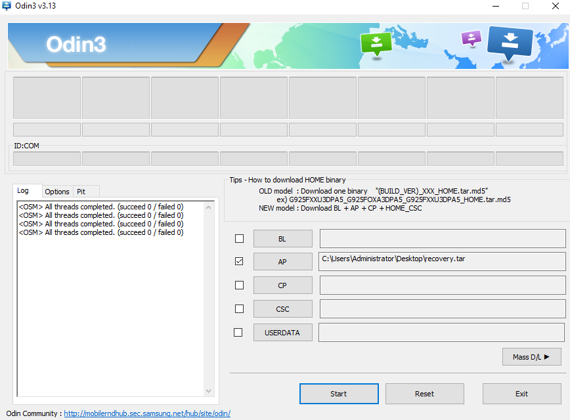
Task: Click the USERDATA file button
Action: [283, 333]
